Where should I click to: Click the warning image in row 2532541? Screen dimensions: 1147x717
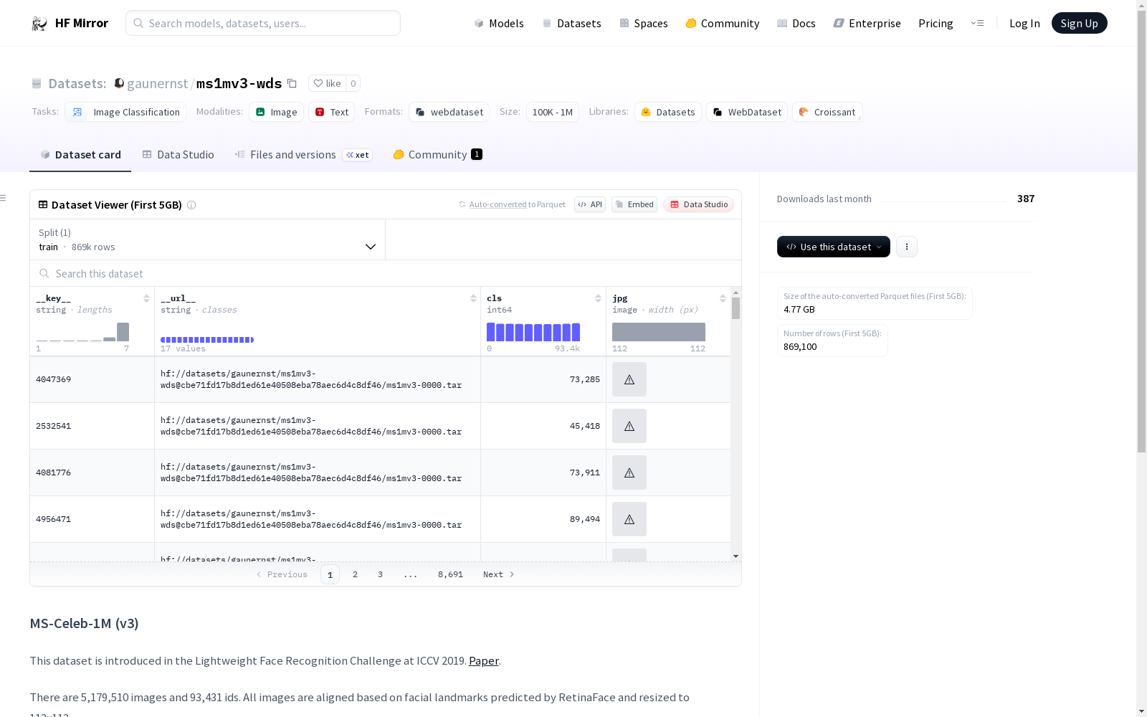(629, 426)
